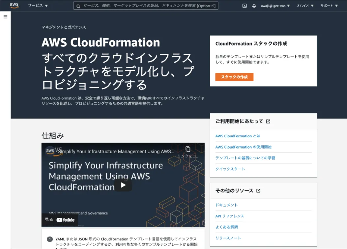
Task: Open external link icon beside ご利用開始にあたって
Action: pos(268,122)
